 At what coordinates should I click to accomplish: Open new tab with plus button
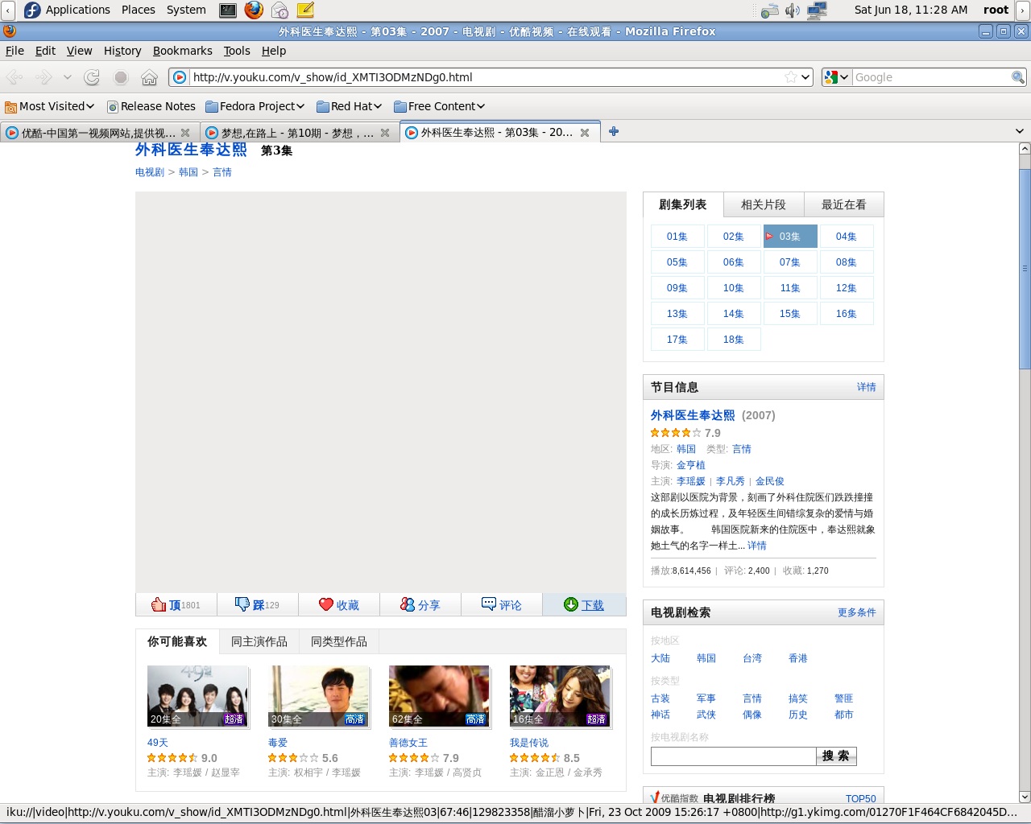(614, 132)
